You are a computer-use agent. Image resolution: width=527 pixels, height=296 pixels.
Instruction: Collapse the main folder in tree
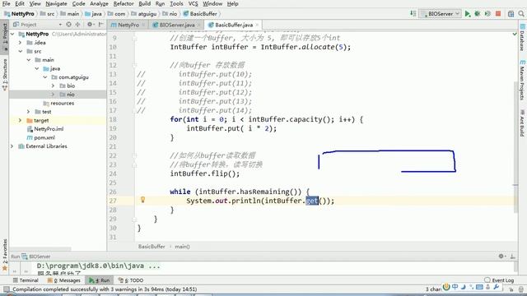[x=29, y=60]
